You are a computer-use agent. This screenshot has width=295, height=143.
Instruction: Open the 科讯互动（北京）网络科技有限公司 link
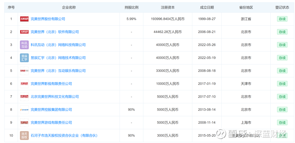[58, 45]
